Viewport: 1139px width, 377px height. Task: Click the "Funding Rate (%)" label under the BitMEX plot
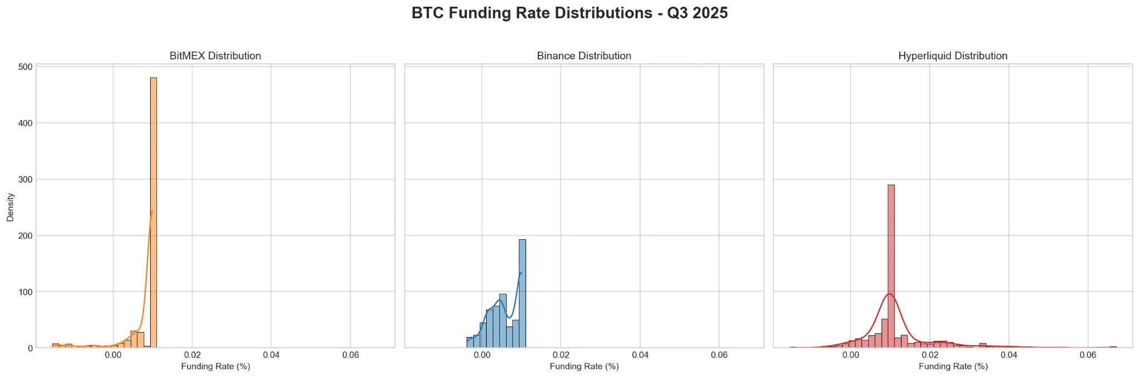click(215, 366)
